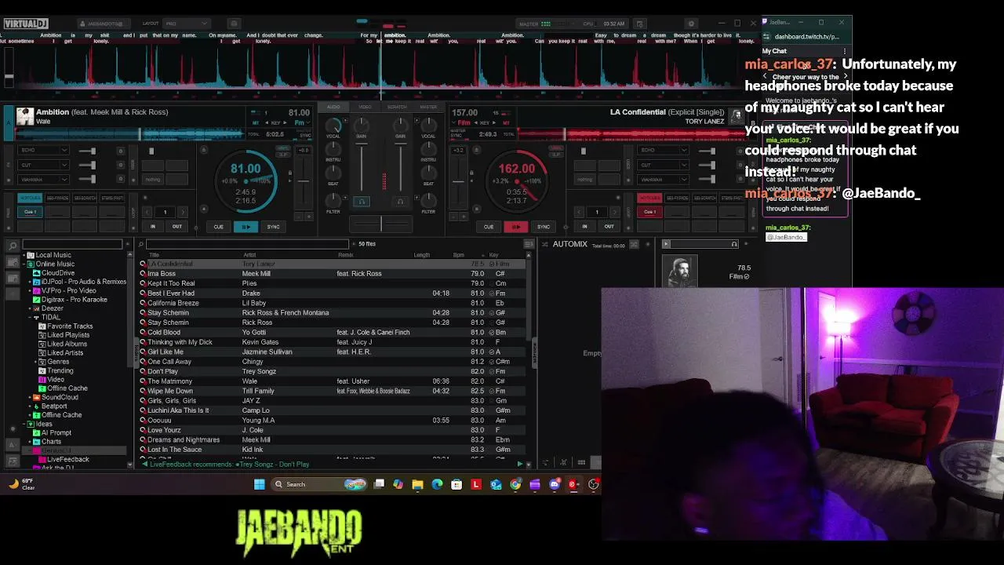Set loop OUT on right deck

(x=609, y=227)
